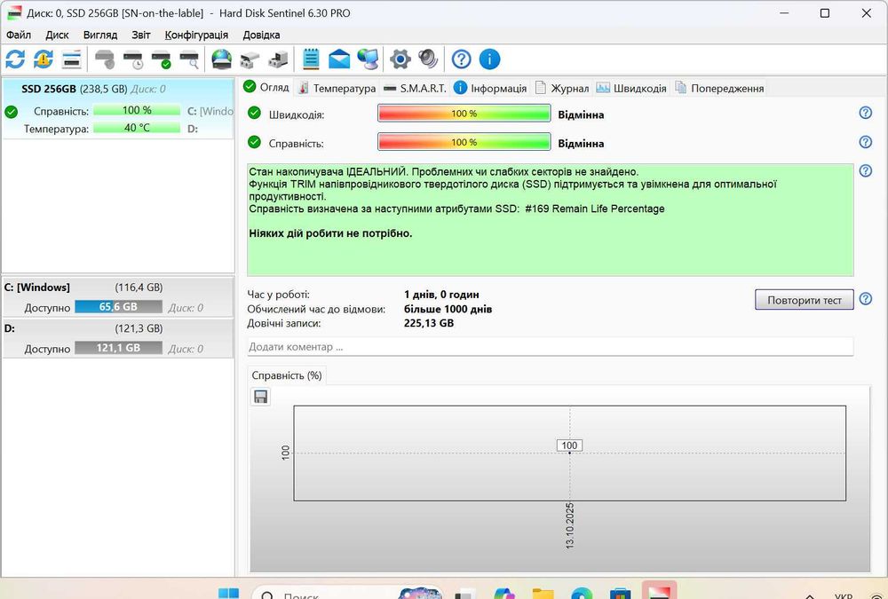Viewport: 888px width, 599px height.
Task: Click the більше 1000 днів value
Action: point(448,309)
